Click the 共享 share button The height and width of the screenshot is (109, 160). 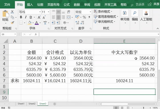(154, 4)
